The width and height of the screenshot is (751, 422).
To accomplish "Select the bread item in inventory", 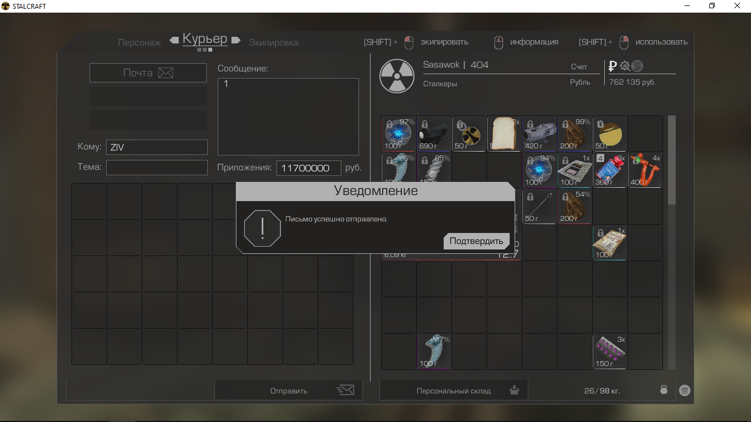I will click(504, 134).
